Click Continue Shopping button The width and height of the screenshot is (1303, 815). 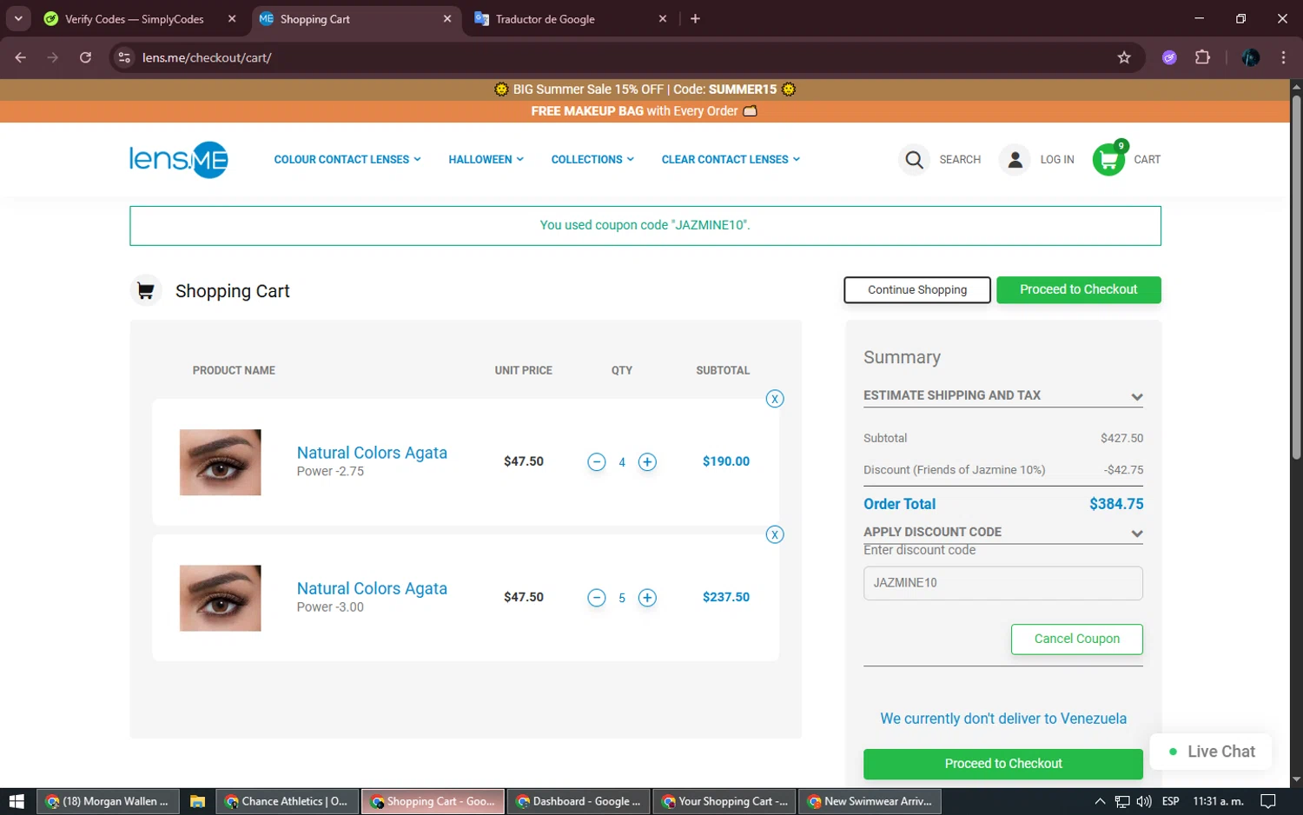(917, 290)
